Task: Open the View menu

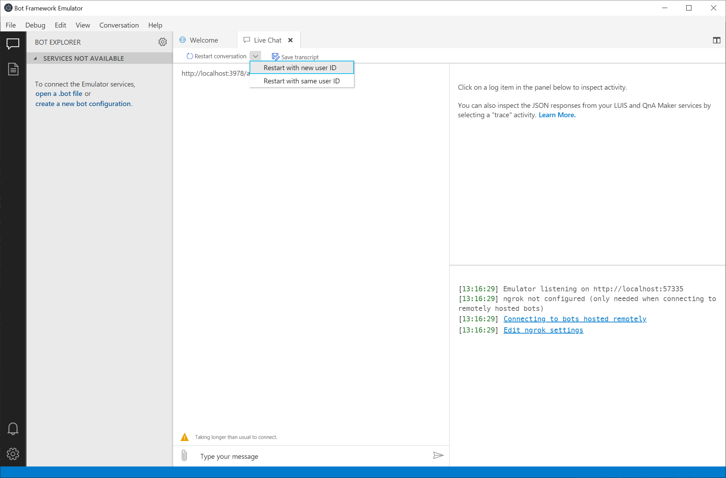Action: click(x=83, y=25)
